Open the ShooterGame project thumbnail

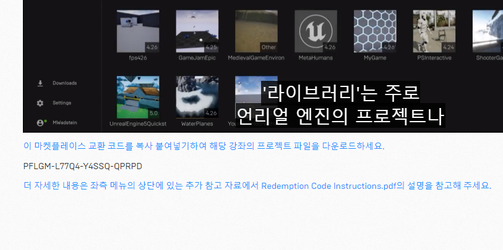click(488, 31)
